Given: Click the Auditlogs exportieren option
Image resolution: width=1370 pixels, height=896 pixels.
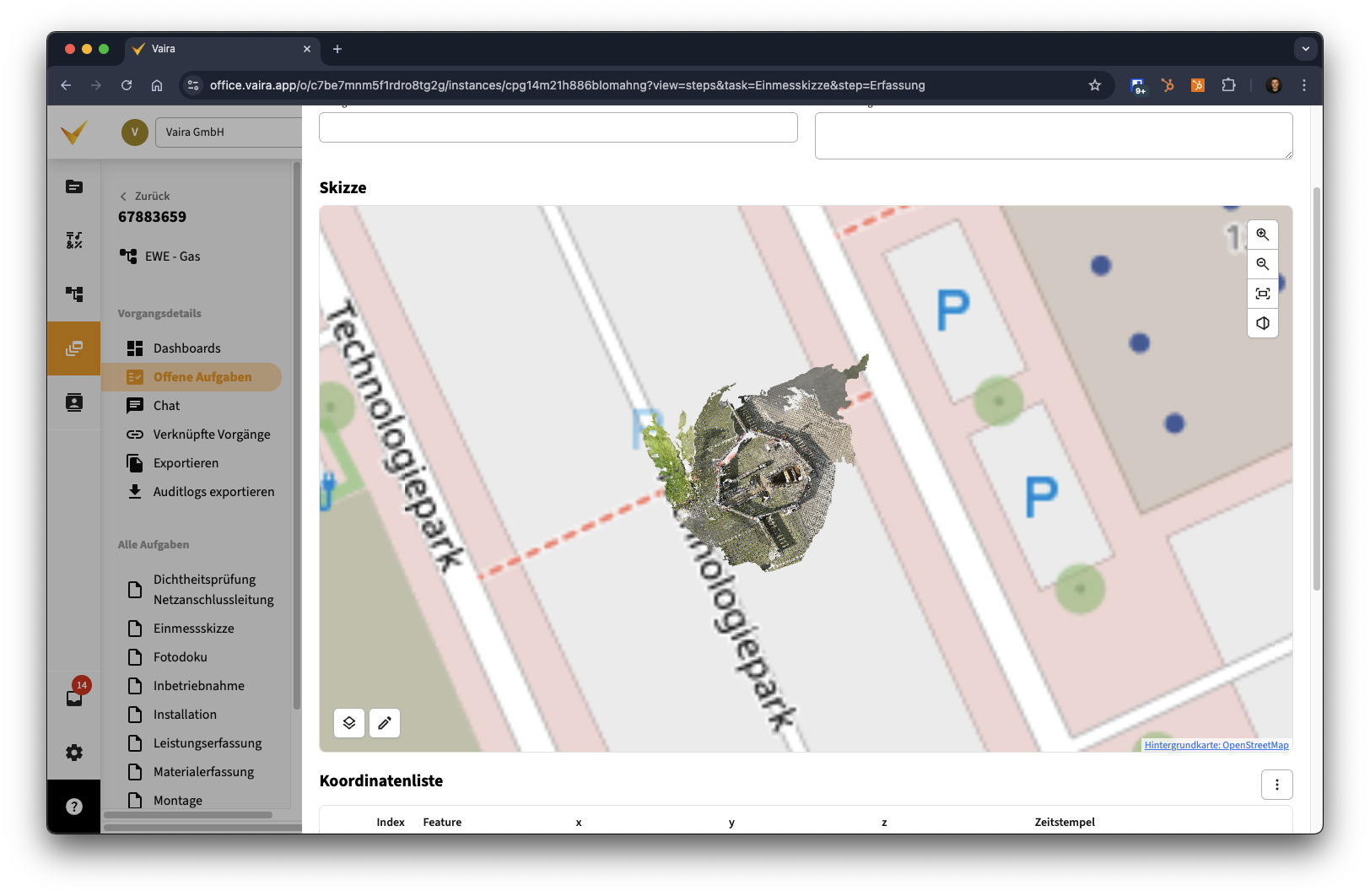Looking at the screenshot, I should point(213,492).
